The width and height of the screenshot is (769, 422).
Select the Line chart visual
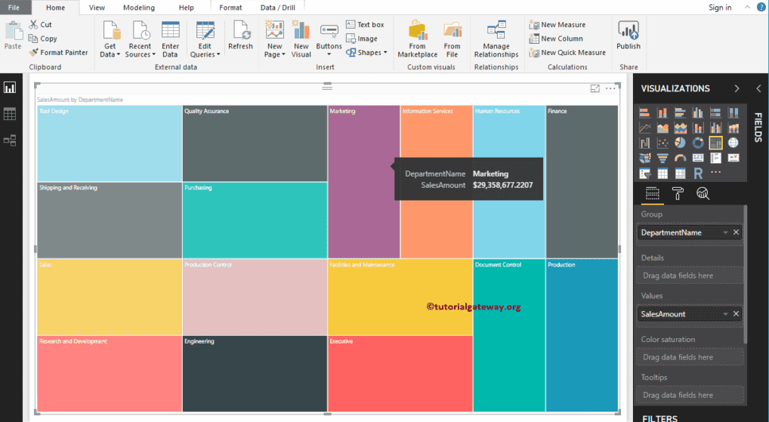pyautogui.click(x=644, y=128)
